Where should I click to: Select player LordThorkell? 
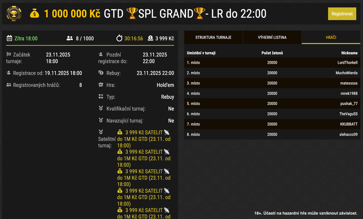[347, 63]
